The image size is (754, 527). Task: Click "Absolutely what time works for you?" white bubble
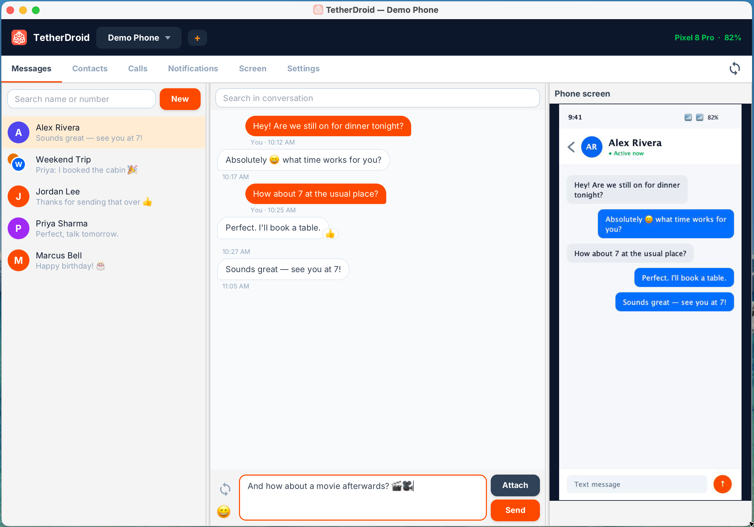click(x=304, y=160)
